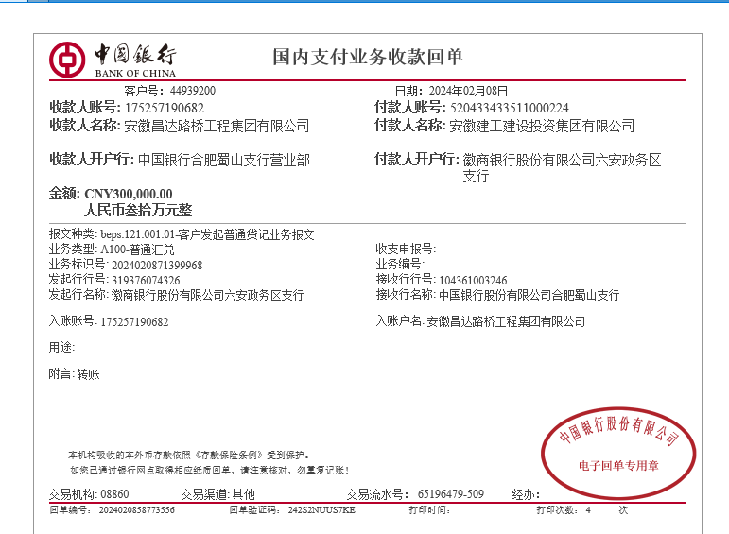Click transaction serial number 65196479-509
The width and height of the screenshot is (729, 534).
coord(451,494)
